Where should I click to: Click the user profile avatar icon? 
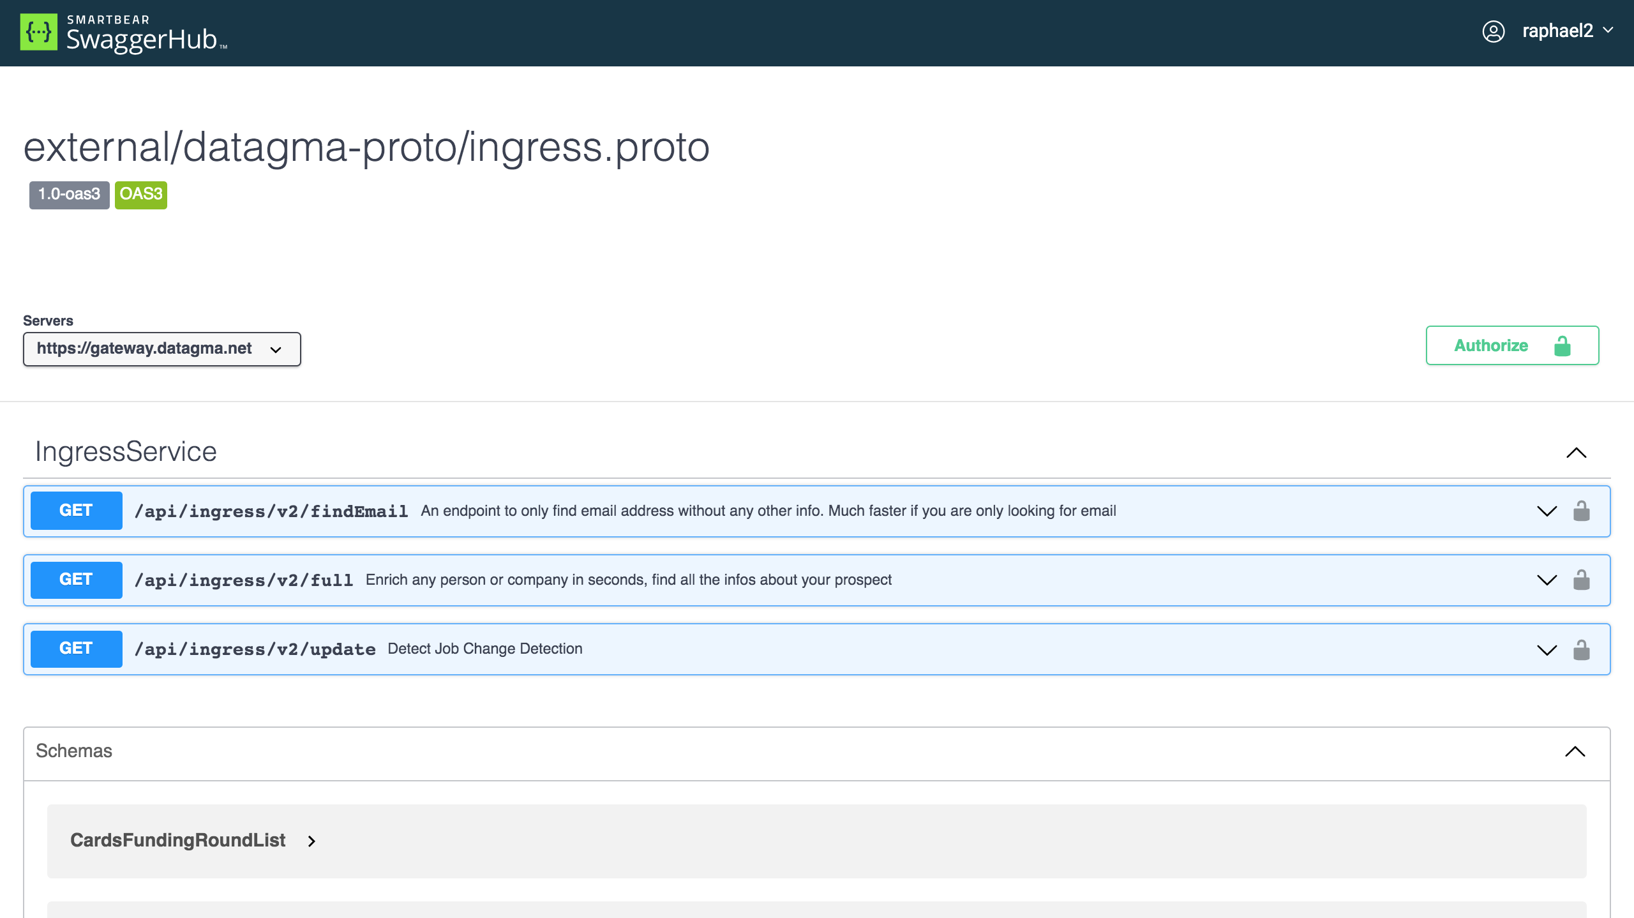click(1493, 31)
